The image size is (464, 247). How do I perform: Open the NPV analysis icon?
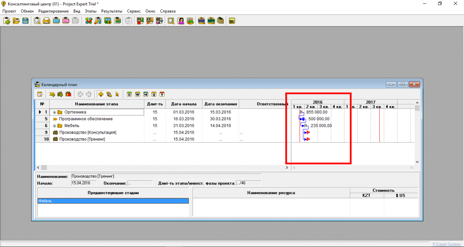211,21
